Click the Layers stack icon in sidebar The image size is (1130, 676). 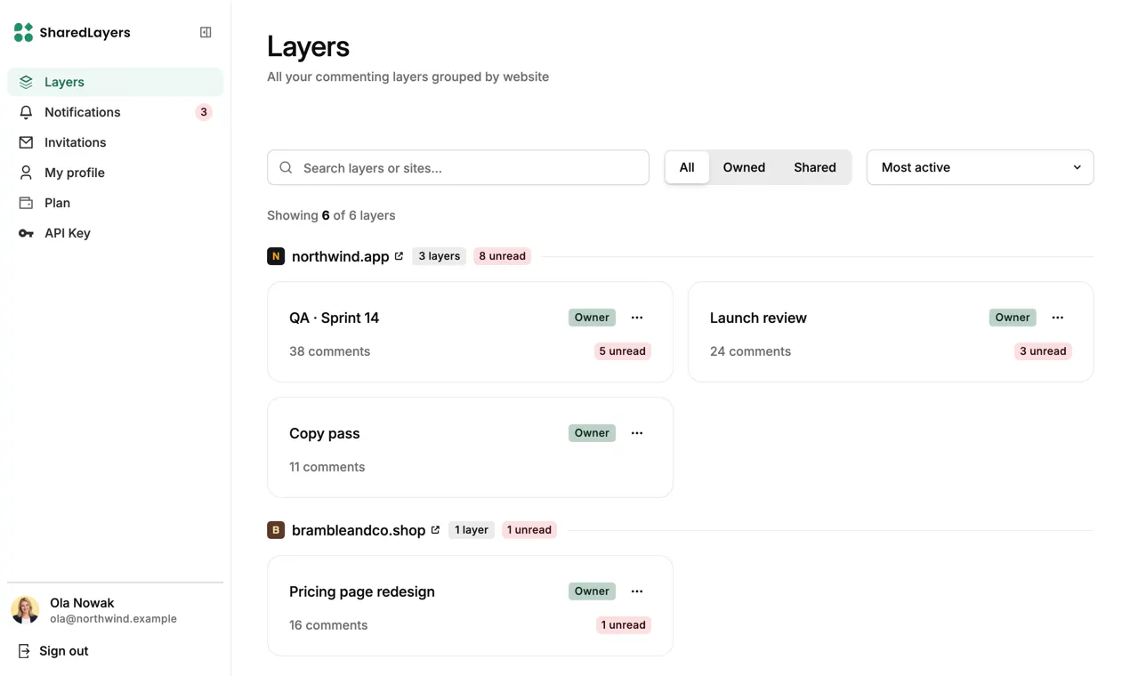[26, 82]
